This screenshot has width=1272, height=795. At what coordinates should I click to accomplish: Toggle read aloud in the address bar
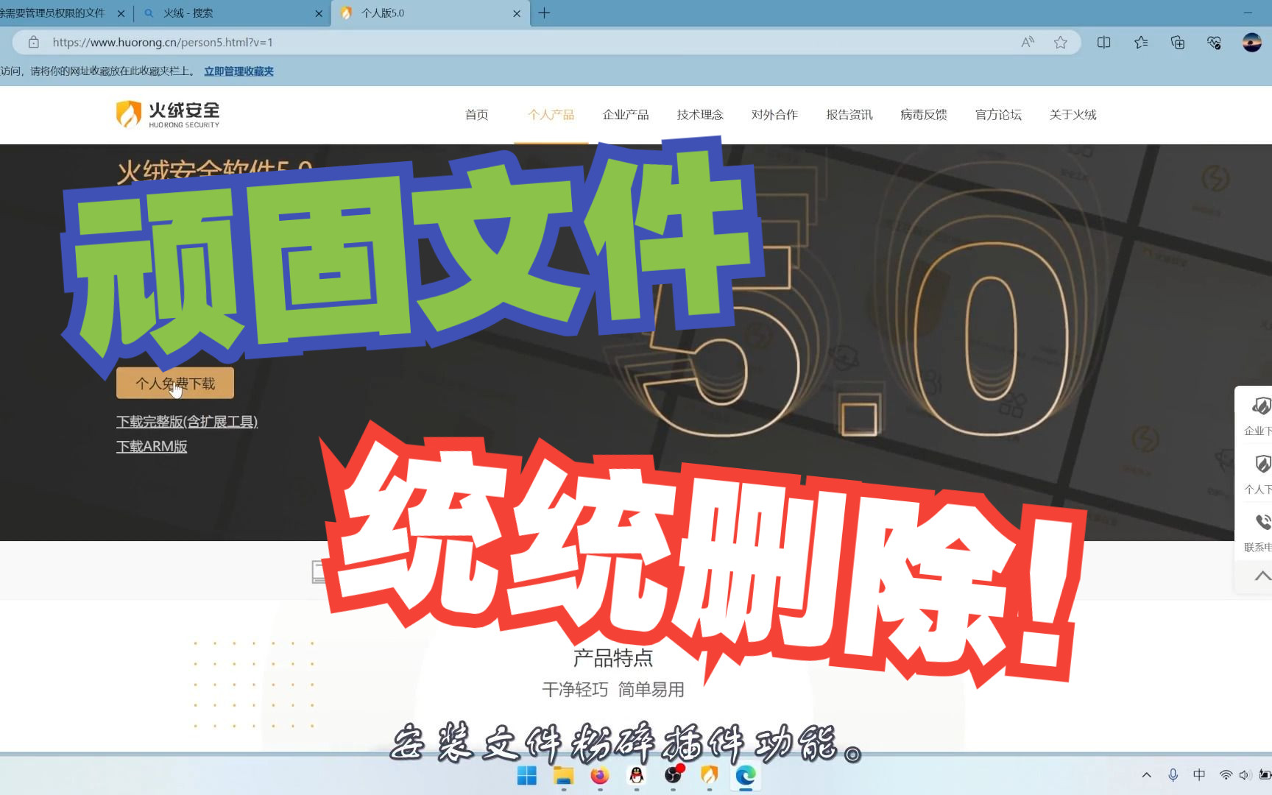click(1028, 42)
